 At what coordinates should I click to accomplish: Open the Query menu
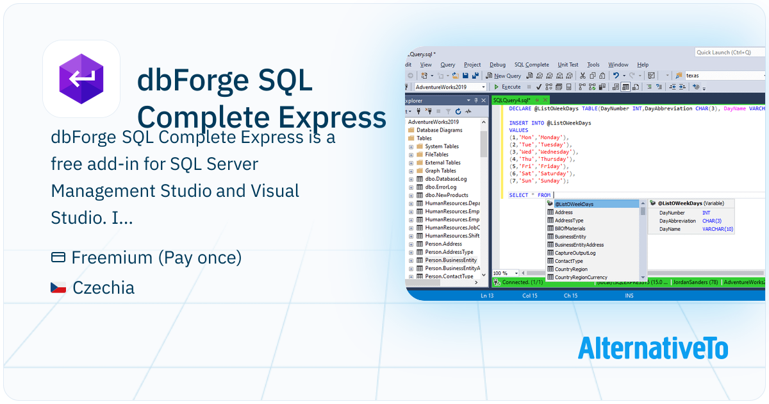[x=447, y=65]
